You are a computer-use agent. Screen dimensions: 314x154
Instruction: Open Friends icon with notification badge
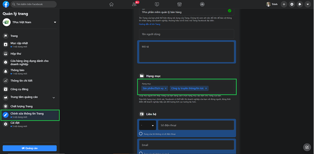(x=135, y=4)
